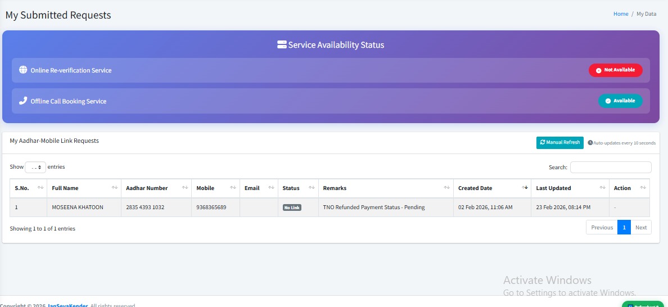Click the globe icon beside Online Re-verification Service
This screenshot has width=668, height=307.
click(23, 70)
